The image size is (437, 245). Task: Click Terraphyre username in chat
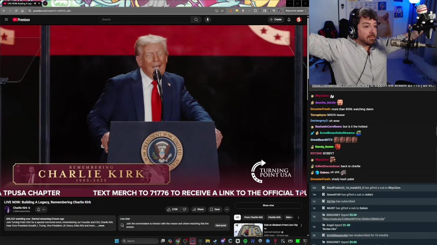click(x=318, y=115)
